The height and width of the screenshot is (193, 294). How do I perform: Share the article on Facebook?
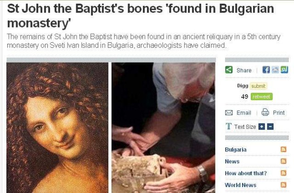(266, 70)
